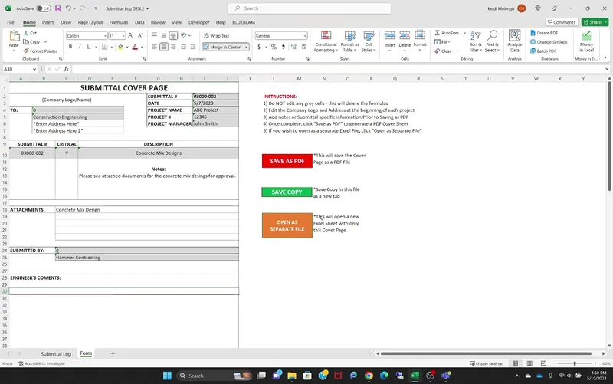Open the Find & Select menu

492,41
